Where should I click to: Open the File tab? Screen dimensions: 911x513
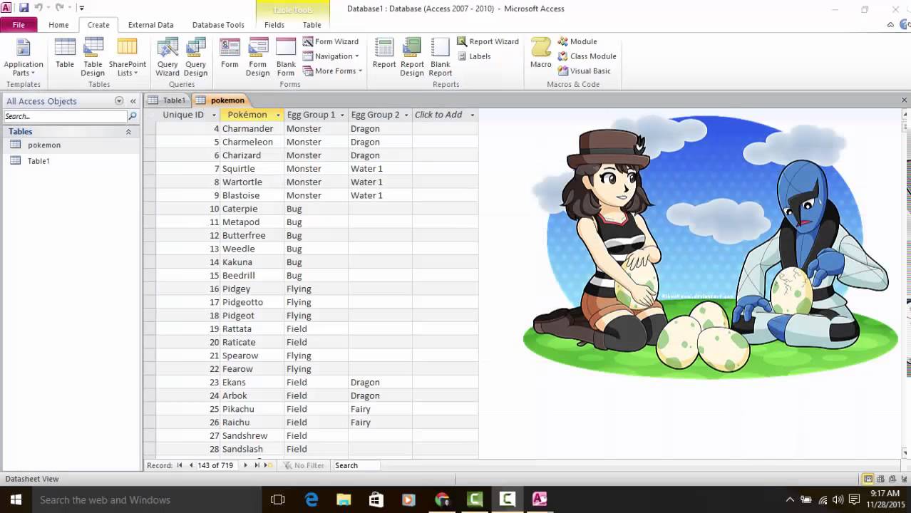pos(19,25)
